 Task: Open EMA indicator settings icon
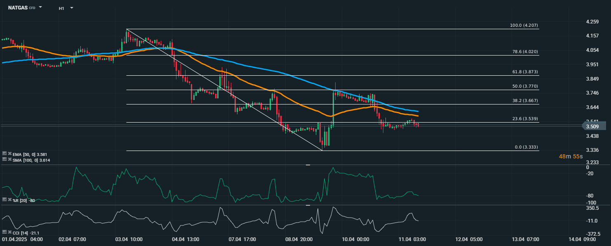pyautogui.click(x=4, y=154)
